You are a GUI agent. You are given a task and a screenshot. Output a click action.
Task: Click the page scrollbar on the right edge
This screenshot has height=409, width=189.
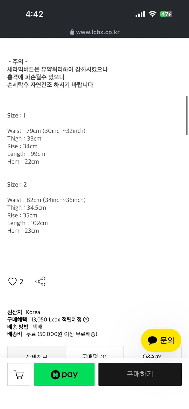(x=187, y=115)
